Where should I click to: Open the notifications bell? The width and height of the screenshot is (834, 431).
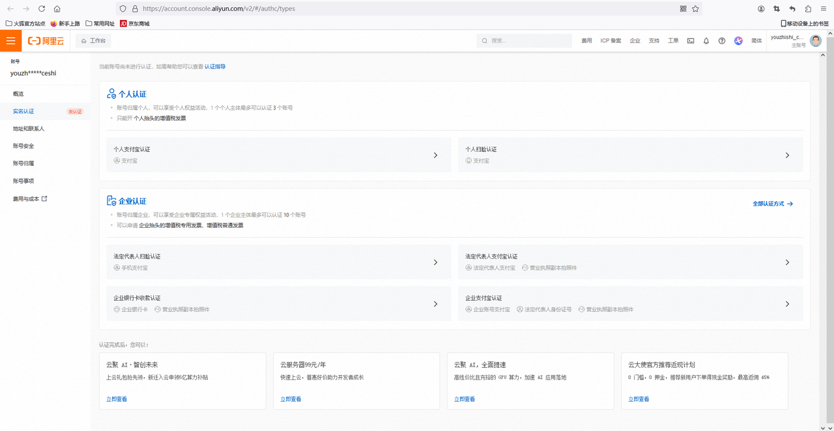(706, 41)
